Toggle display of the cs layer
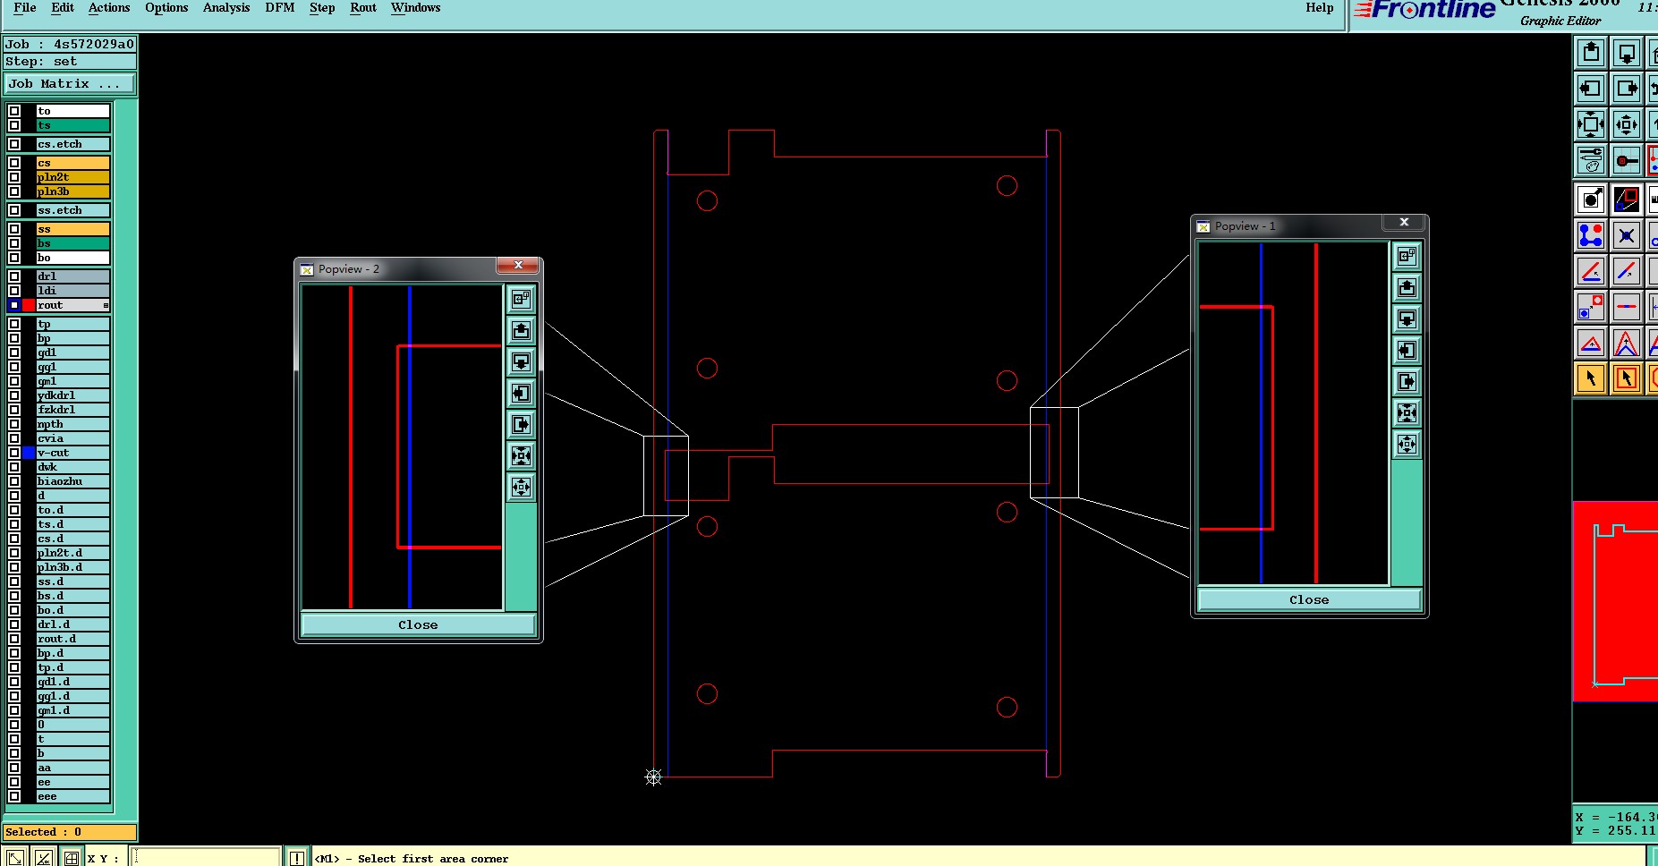 coord(14,163)
